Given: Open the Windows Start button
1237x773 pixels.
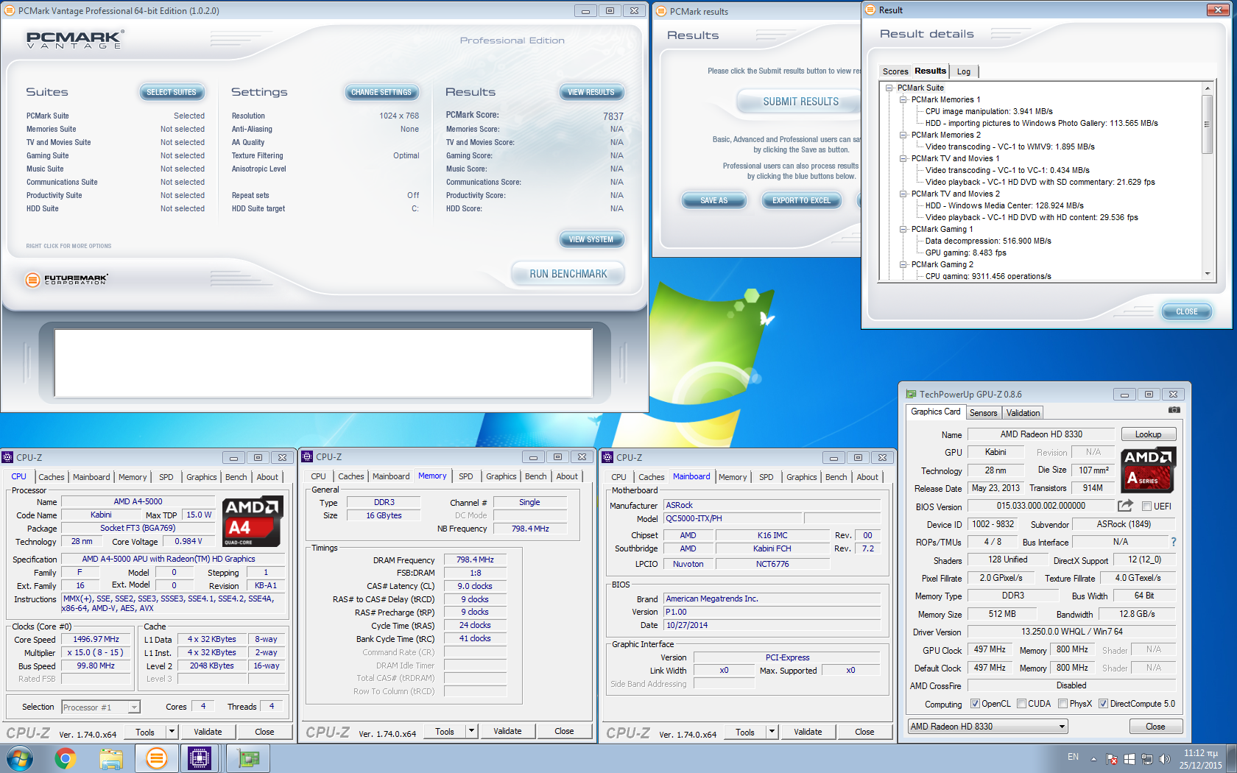Looking at the screenshot, I should click(19, 758).
